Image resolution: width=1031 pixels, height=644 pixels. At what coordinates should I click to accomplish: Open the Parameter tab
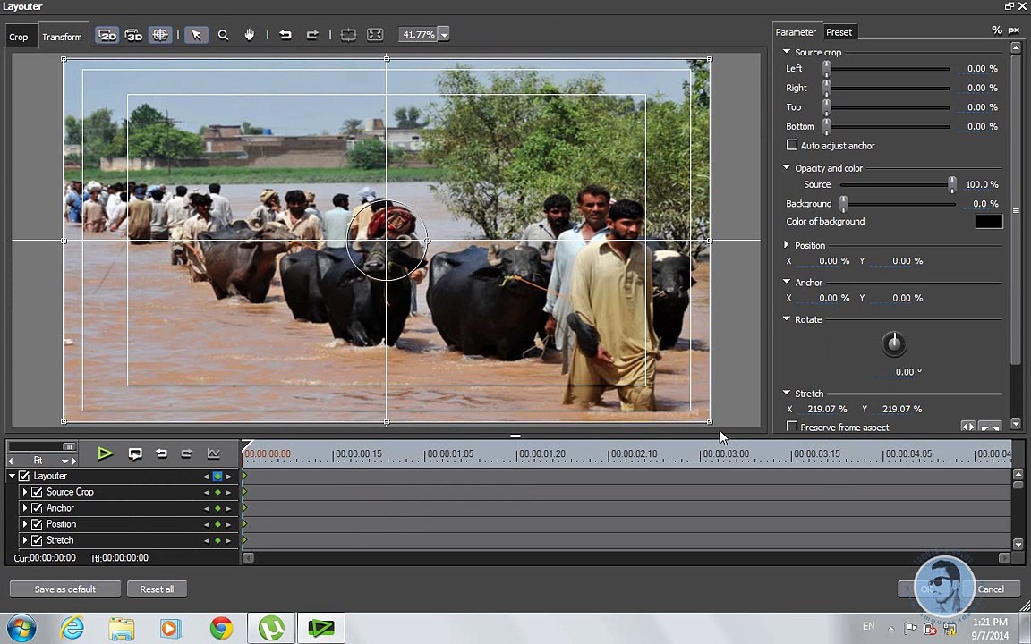(x=796, y=32)
